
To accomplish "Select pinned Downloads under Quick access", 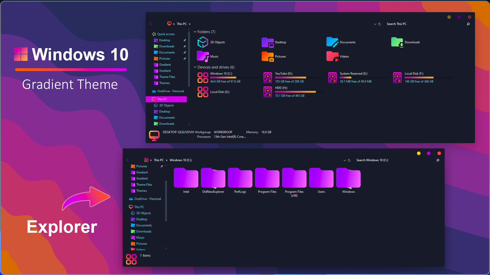I will tap(167, 46).
